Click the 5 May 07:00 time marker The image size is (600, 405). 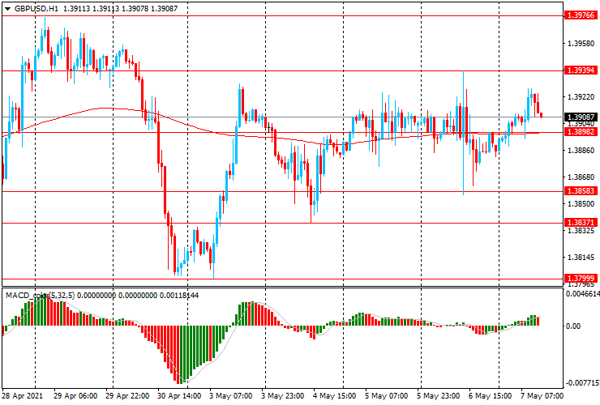pos(386,396)
